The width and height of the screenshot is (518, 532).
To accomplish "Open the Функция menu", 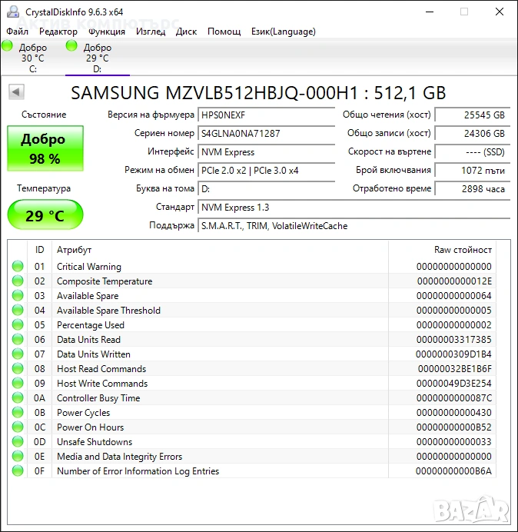I will pos(107,32).
